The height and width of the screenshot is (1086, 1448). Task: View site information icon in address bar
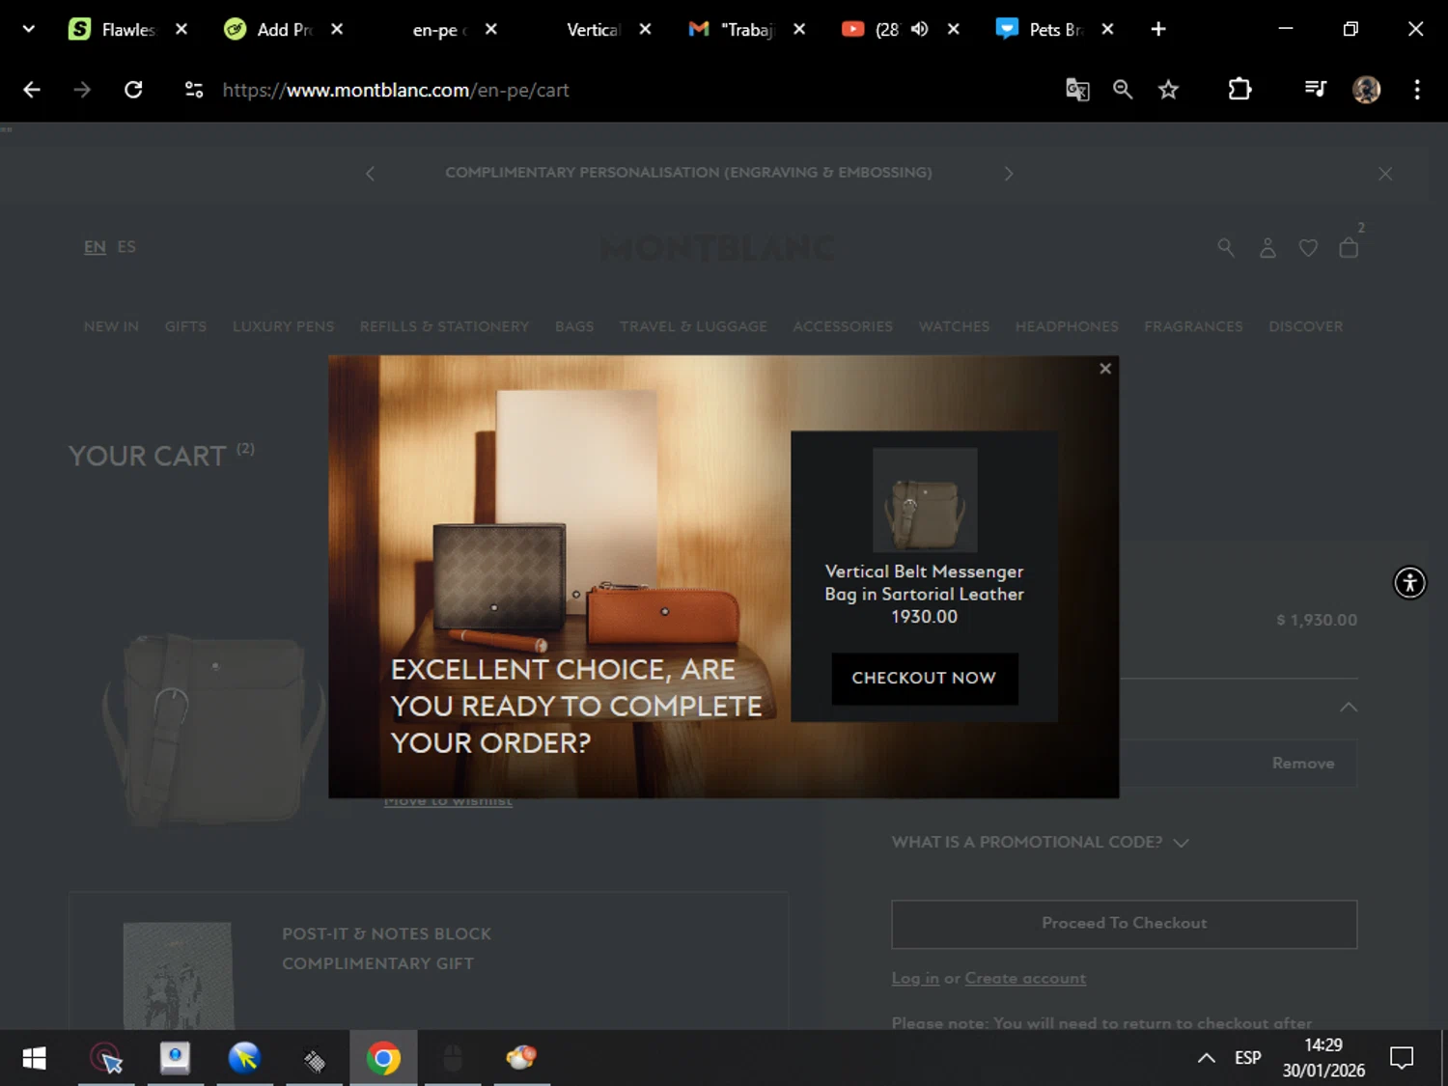click(194, 90)
